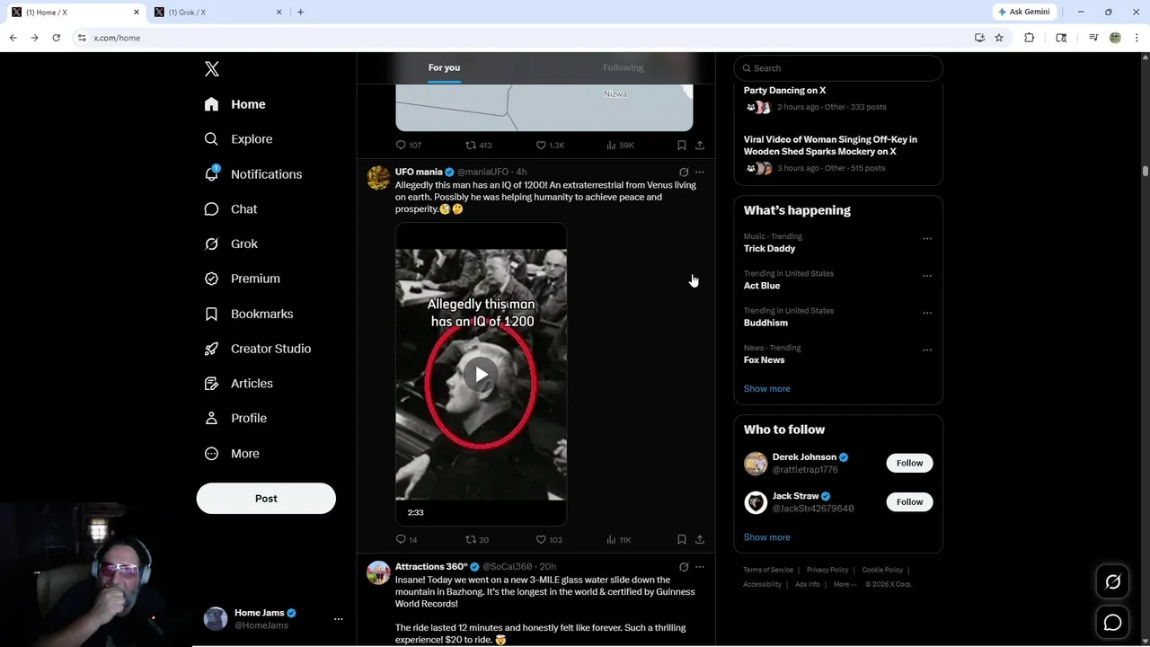Open browser extensions puzzle icon
The width and height of the screenshot is (1150, 647).
1030,38
